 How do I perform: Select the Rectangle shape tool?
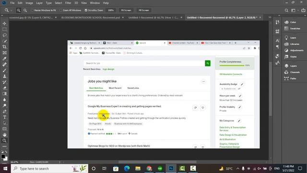point(4,129)
